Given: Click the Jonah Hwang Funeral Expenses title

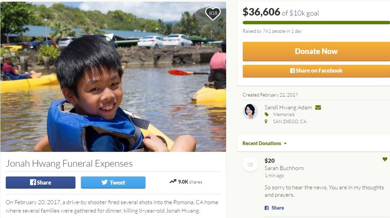Looking at the screenshot, I should 69,164.
